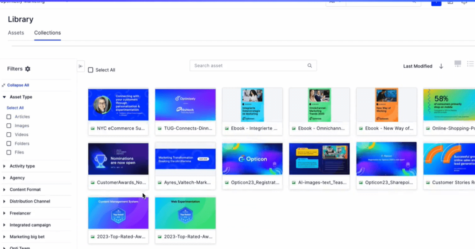Click image icon beside Opticon23_Registrat
This screenshot has width=475, height=249.
(x=227, y=182)
